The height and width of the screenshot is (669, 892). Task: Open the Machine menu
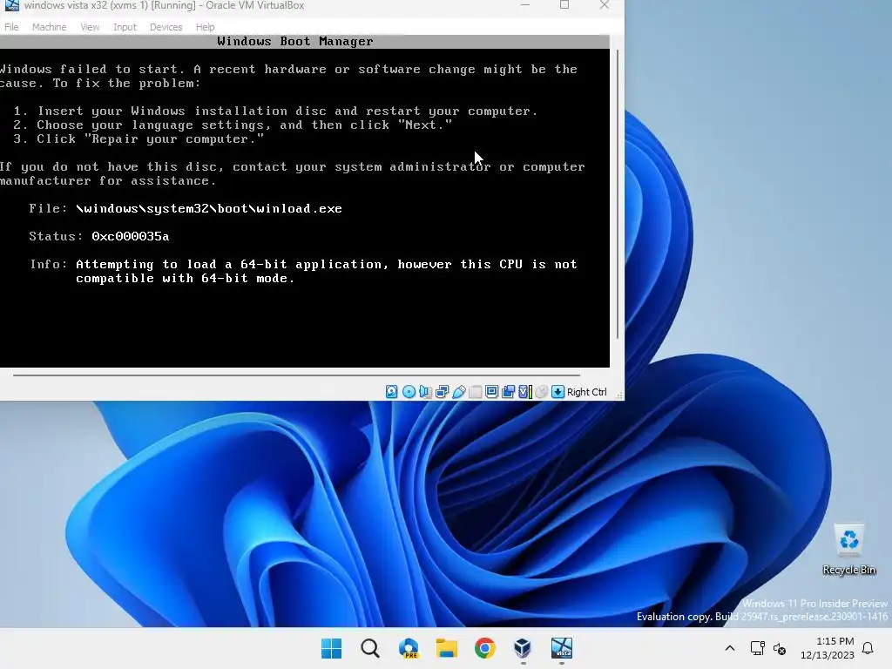[x=49, y=27]
